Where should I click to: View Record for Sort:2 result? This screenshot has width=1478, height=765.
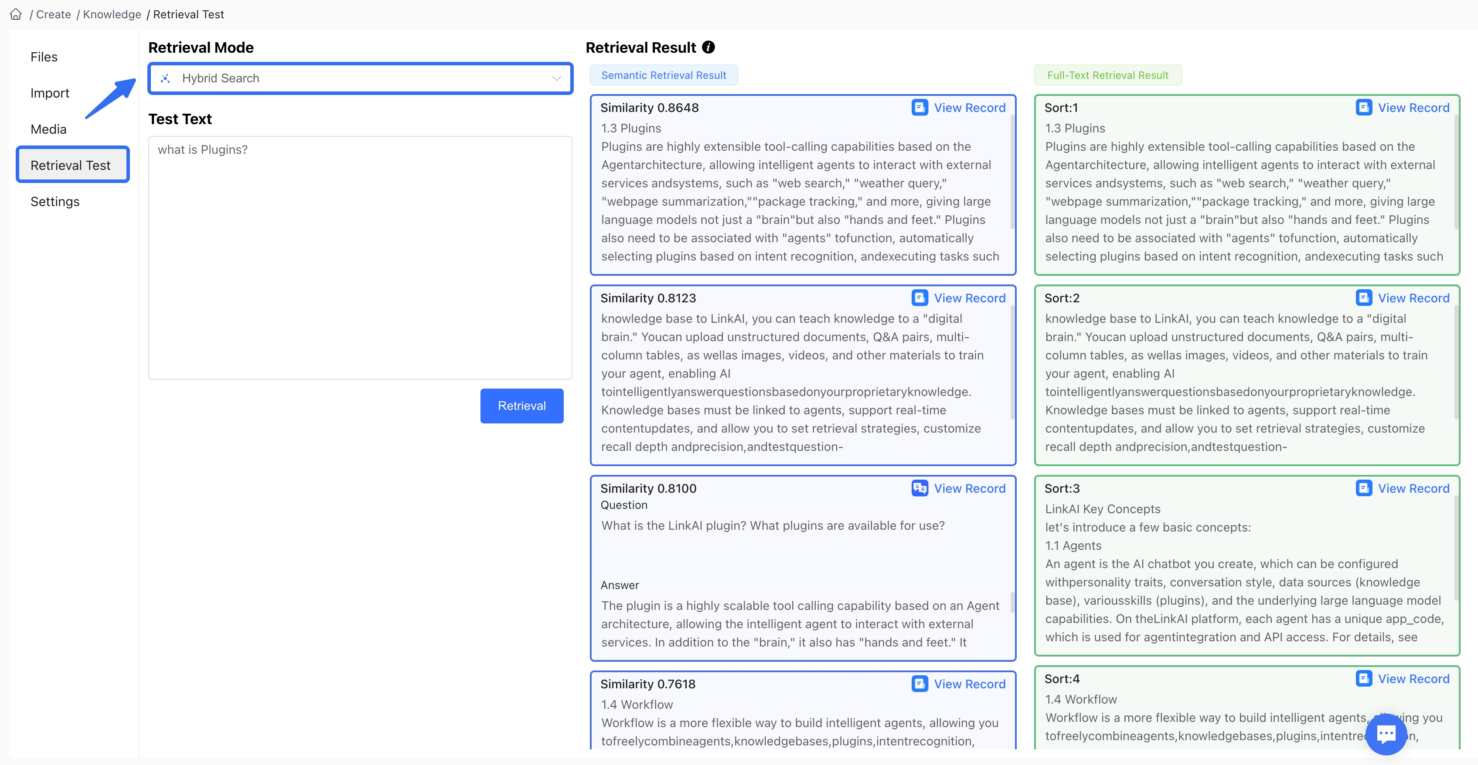tap(1414, 298)
